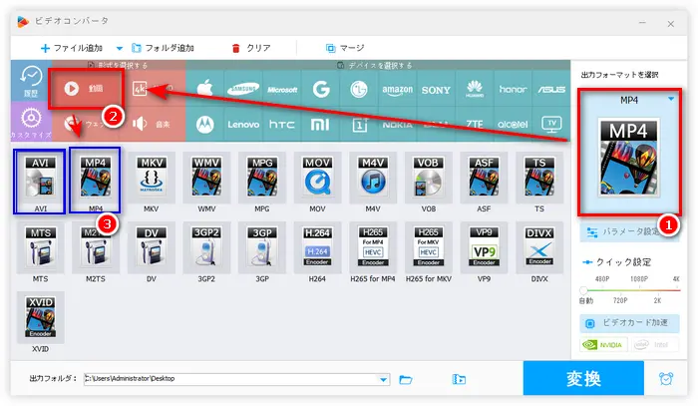The image size is (698, 406).
Task: Open ASUS device presets
Action: pyautogui.click(x=551, y=89)
